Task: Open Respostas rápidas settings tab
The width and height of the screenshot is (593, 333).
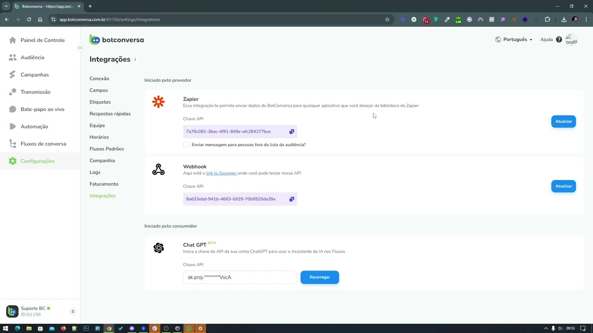Action: [110, 114]
